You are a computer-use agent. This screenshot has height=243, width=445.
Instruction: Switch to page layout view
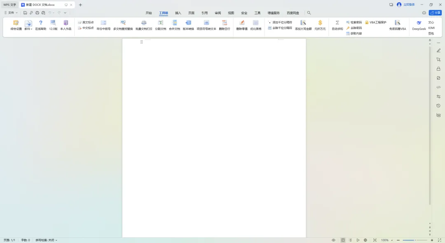click(343, 240)
